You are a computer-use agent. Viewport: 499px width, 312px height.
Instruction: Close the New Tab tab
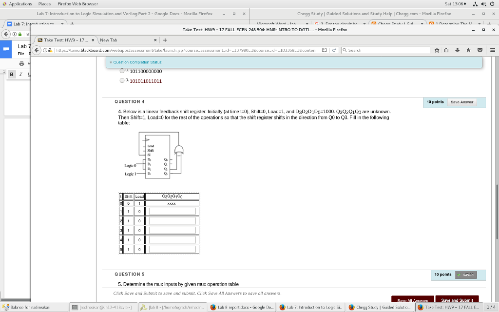click(x=155, y=40)
